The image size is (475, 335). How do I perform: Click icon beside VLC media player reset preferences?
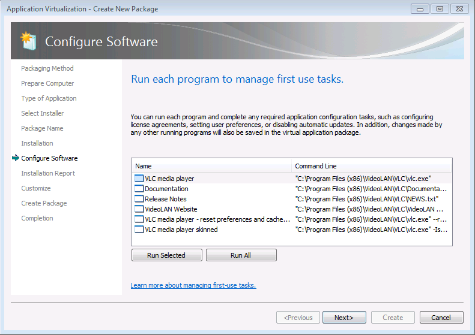coord(139,219)
